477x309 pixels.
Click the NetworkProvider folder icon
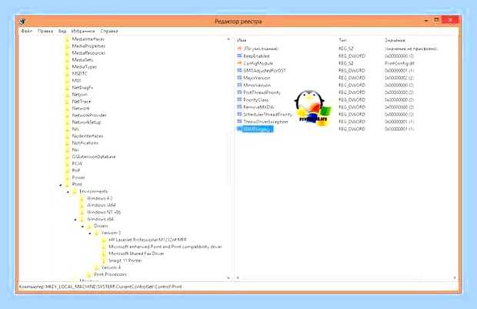(x=68, y=116)
